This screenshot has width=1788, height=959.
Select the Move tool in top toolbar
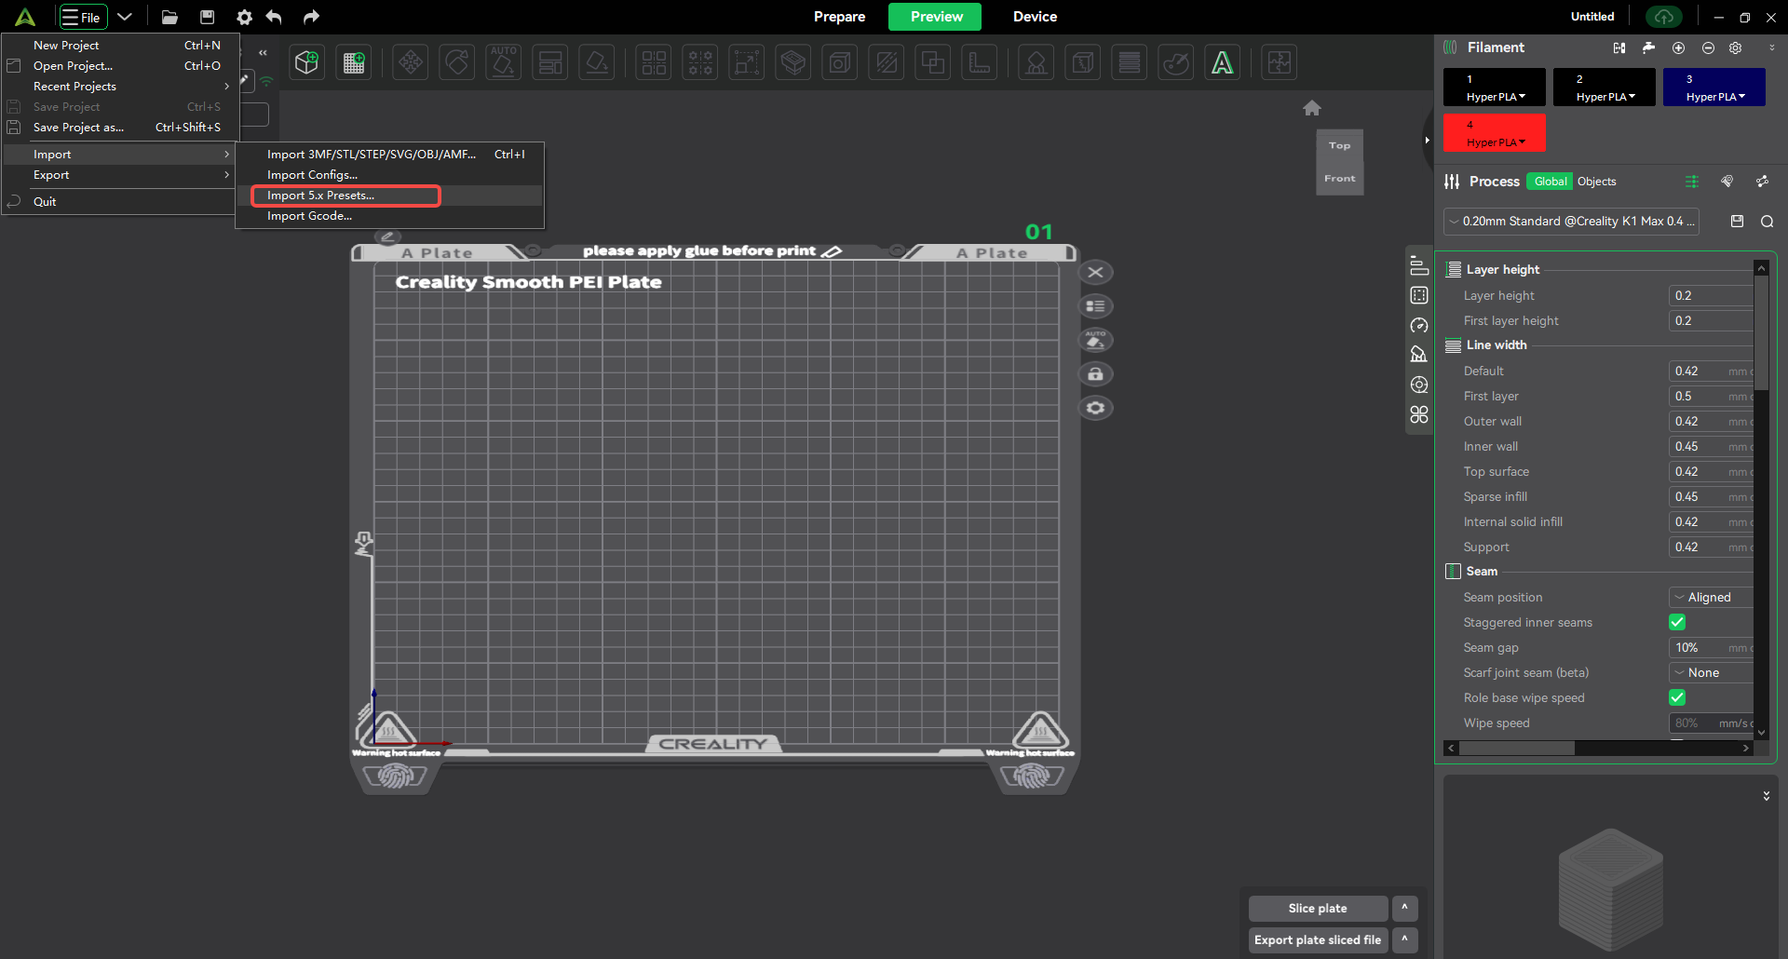pyautogui.click(x=411, y=62)
